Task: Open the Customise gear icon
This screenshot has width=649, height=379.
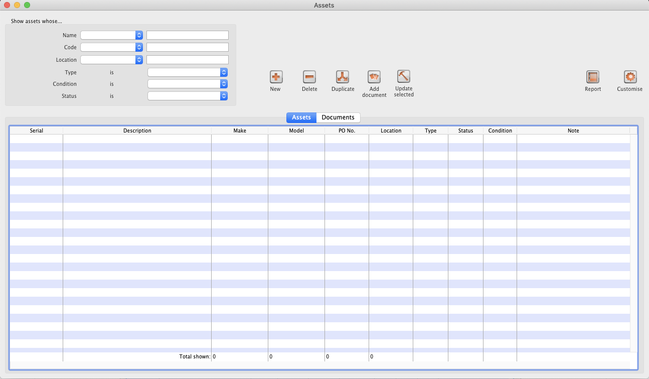Action: 630,77
